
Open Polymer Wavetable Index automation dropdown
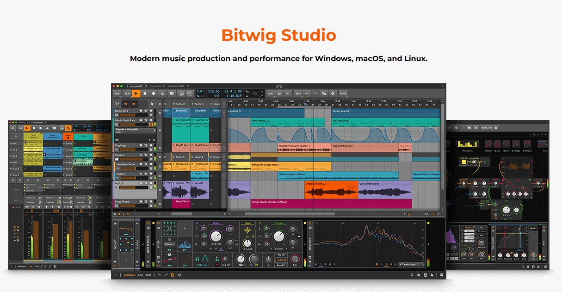(x=152, y=130)
